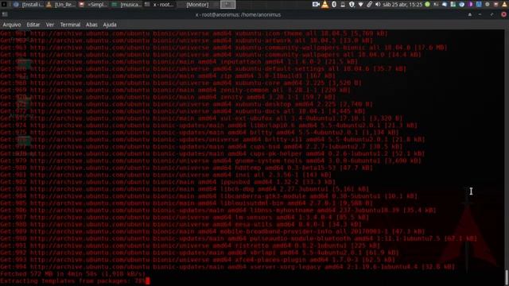Click the Get:972 xubuntu-docs line
Image resolution: width=509 pixels, height=286 pixels.
point(182,111)
